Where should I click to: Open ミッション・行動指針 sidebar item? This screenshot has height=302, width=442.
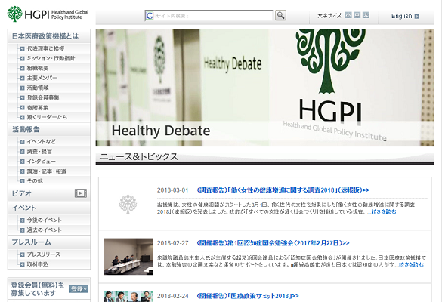tap(51, 58)
